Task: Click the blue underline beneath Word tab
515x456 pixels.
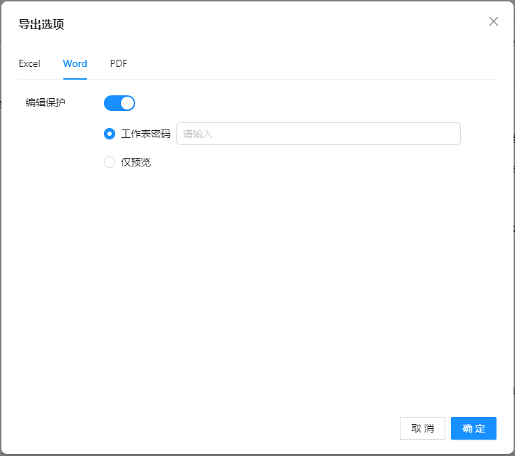Action: point(75,78)
